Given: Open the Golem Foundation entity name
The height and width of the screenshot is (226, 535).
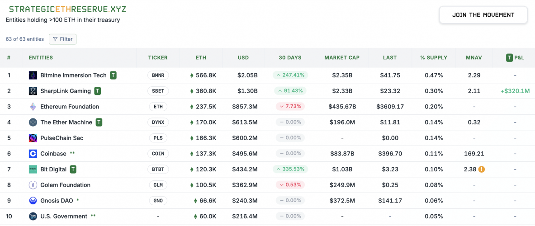Looking at the screenshot, I should point(65,185).
